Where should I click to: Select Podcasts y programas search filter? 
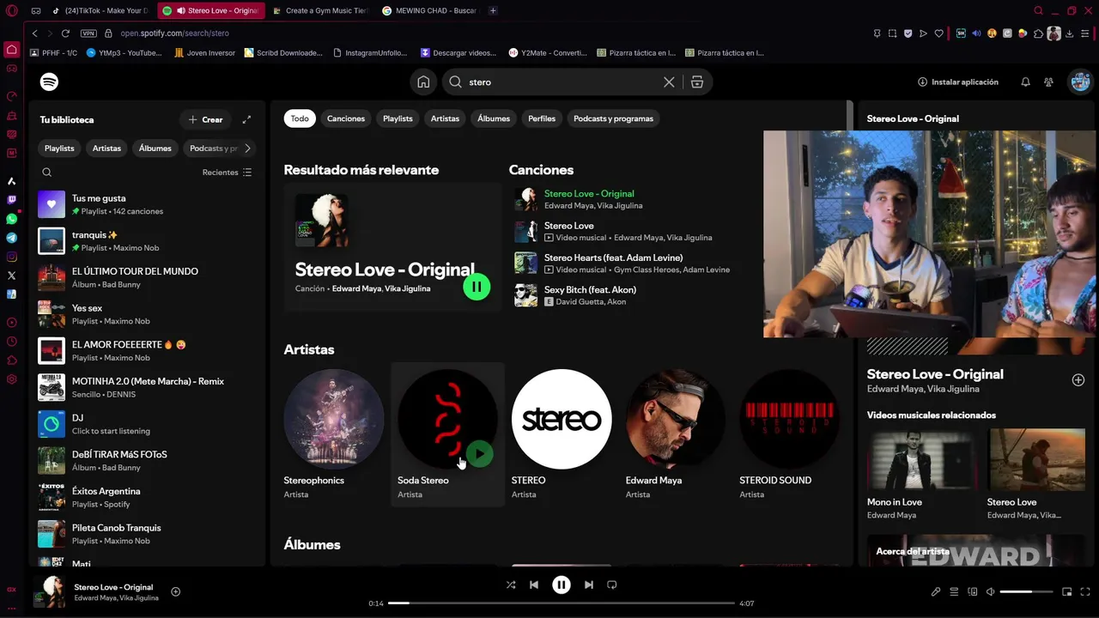[x=613, y=118]
